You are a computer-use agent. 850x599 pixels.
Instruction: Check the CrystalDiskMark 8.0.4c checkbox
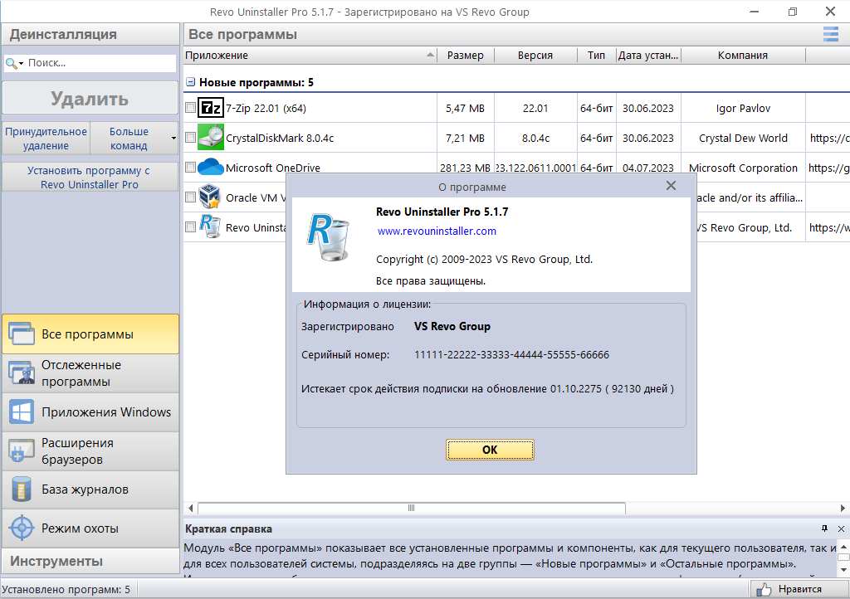pos(190,137)
